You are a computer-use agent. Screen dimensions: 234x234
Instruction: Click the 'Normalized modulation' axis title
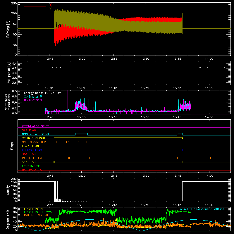[8, 102]
